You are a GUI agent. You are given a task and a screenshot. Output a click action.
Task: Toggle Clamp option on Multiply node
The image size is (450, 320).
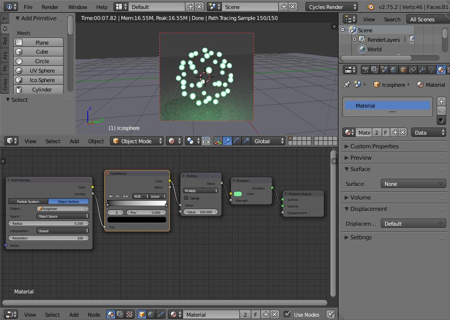[186, 198]
